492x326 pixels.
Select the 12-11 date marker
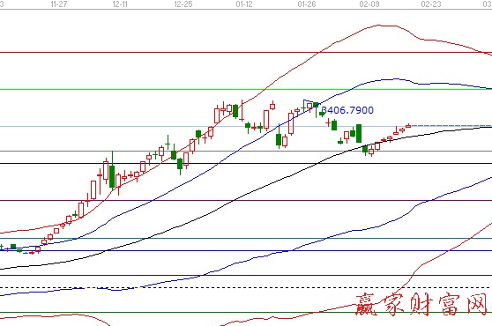[x=120, y=4]
